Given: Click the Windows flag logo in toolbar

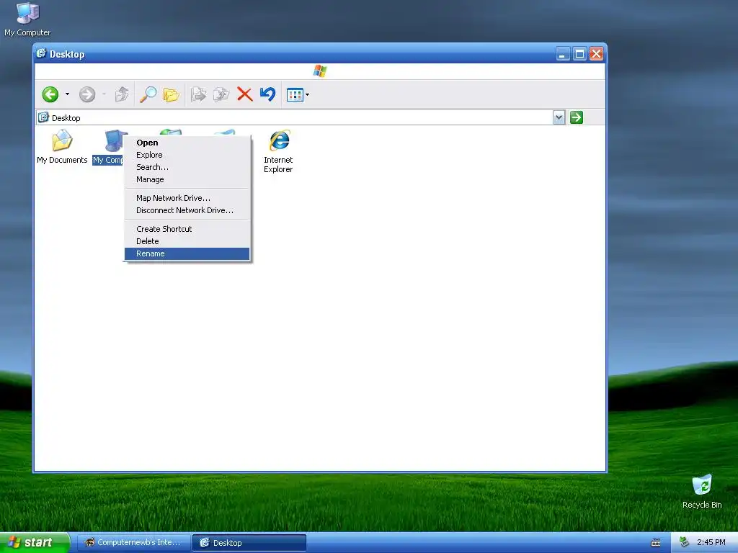Looking at the screenshot, I should [320, 71].
